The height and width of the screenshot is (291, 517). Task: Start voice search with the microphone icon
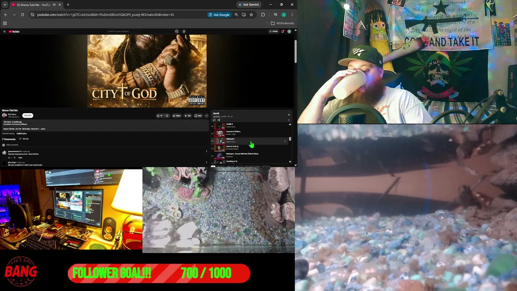184,31
